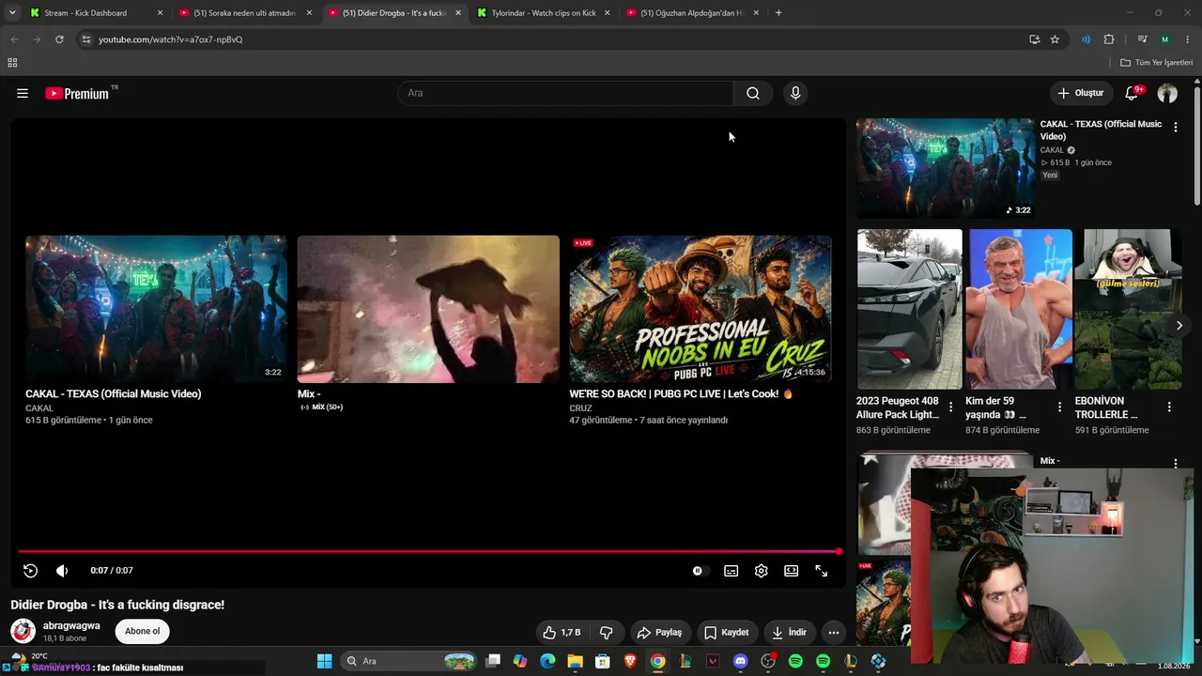Screen dimensions: 1202x676
Task: Start voice search with the microphone
Action: coord(795,93)
